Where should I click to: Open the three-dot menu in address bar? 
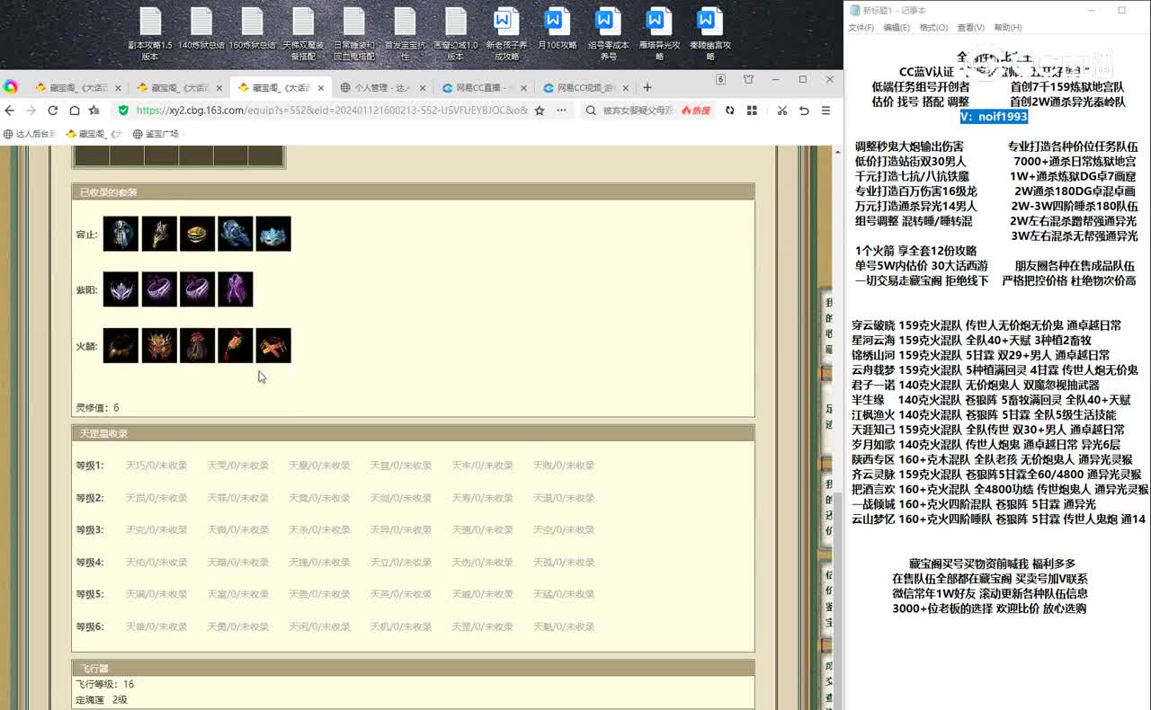[x=561, y=111]
